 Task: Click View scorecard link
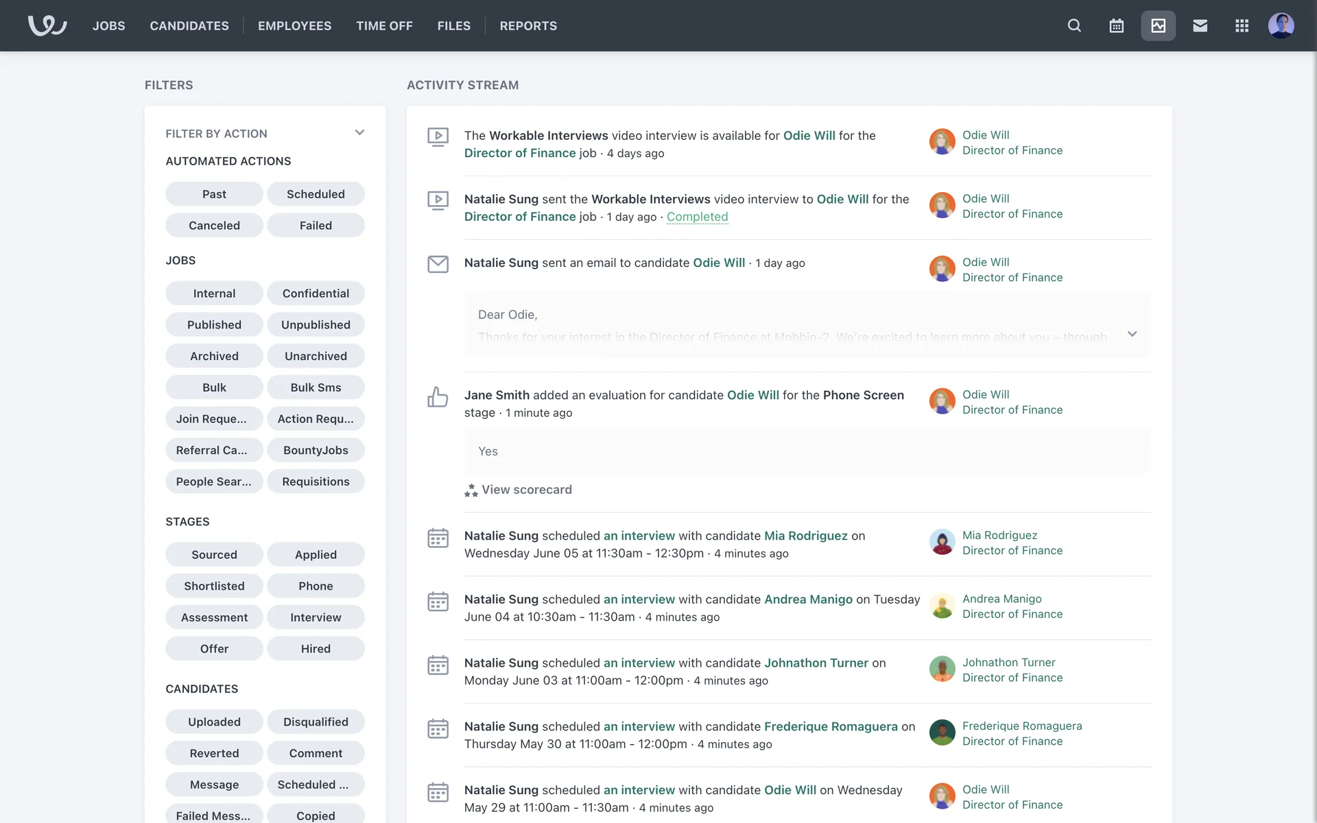(525, 490)
